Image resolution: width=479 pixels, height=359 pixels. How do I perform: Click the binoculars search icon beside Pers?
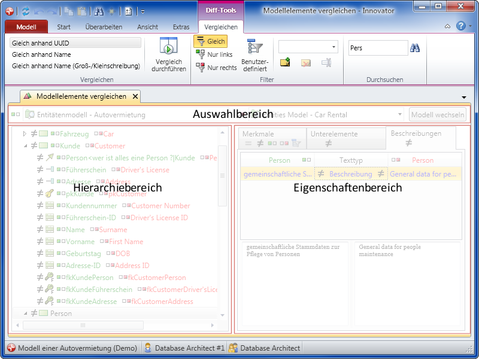click(415, 48)
